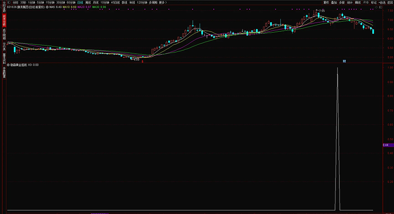Select the 1分钟 period tab

[x=31, y=2]
